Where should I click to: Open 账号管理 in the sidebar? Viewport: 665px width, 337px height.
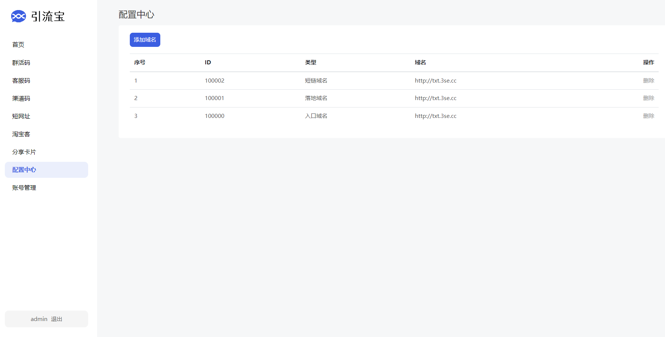24,187
